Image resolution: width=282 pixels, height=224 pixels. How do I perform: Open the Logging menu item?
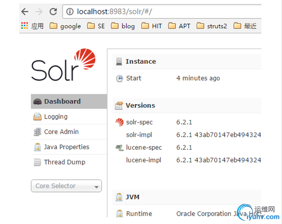[69, 116]
